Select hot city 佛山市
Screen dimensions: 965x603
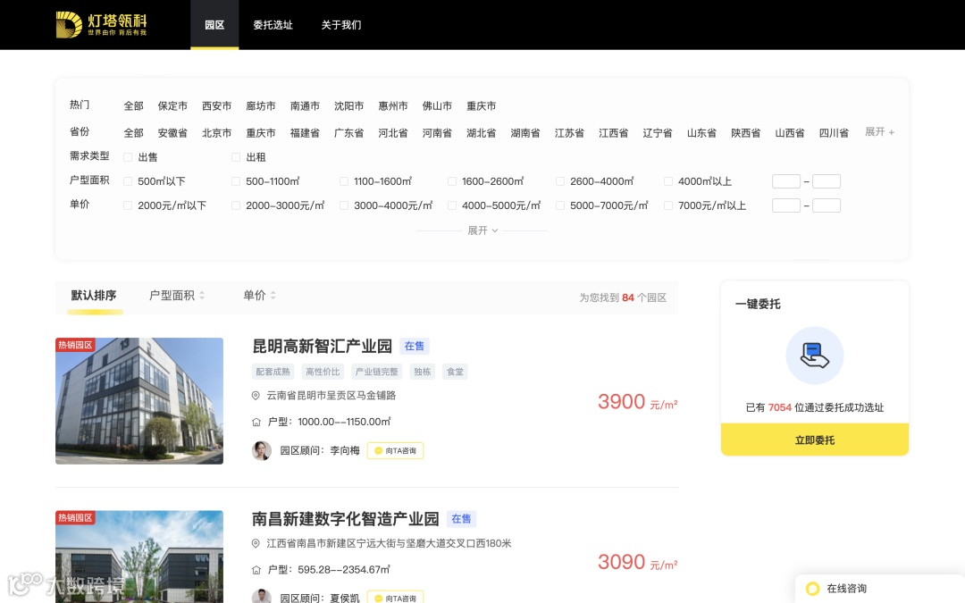tap(437, 105)
